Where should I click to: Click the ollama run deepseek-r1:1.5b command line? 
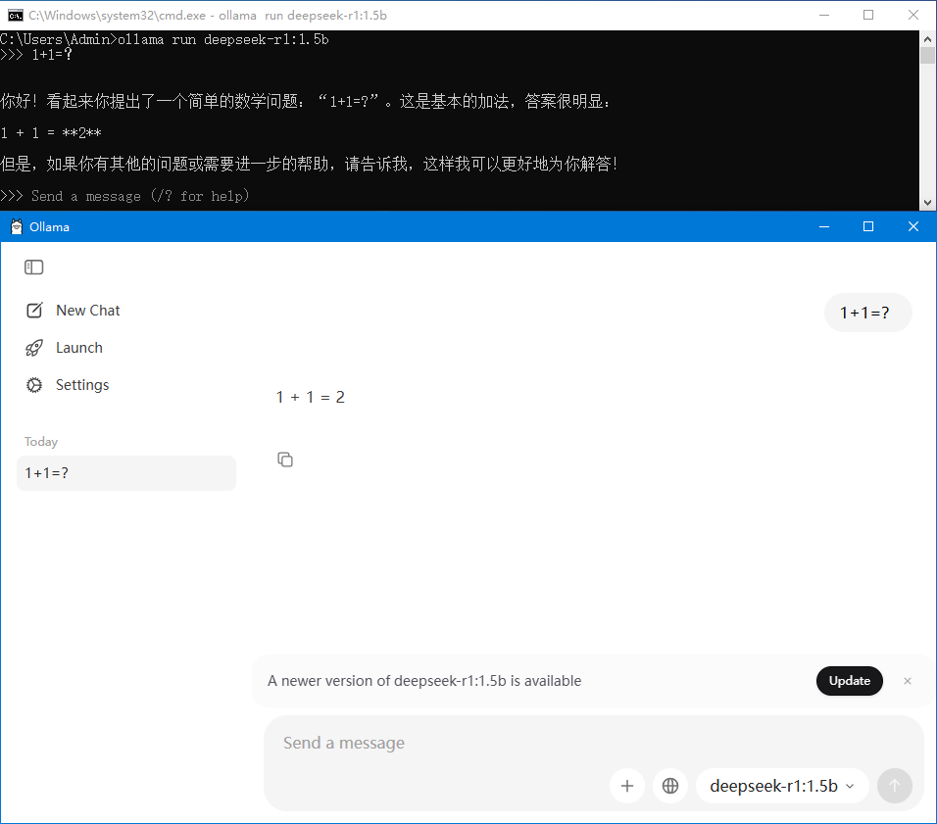(x=165, y=39)
